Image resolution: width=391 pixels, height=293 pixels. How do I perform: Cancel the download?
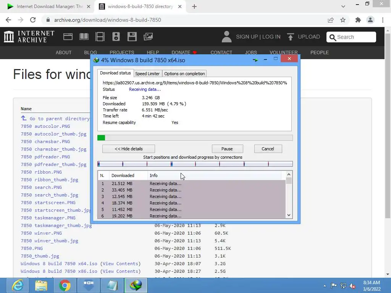(268, 149)
